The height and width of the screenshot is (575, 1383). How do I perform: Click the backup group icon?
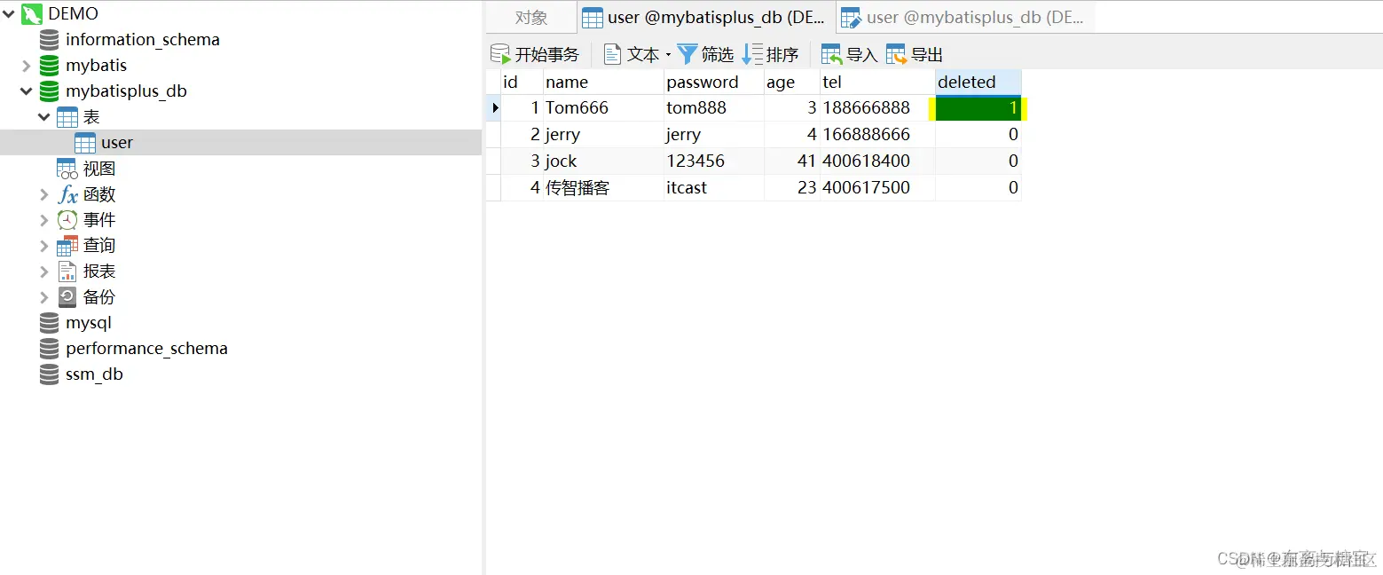coord(67,297)
